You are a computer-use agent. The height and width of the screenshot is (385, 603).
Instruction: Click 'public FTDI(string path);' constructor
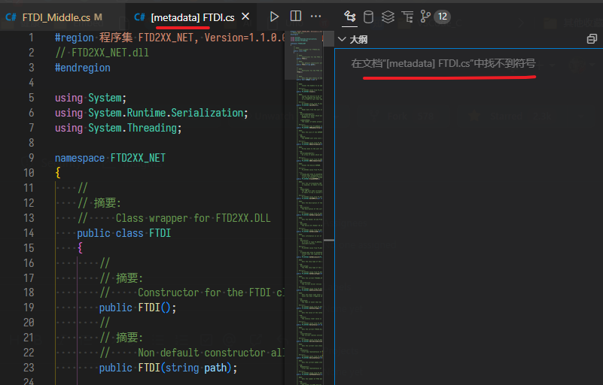coord(168,368)
